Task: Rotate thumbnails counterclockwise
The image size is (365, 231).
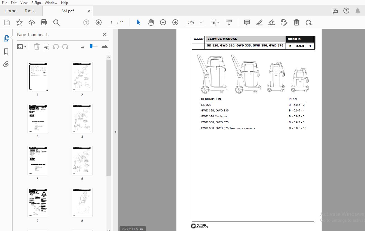Action: pos(56,46)
